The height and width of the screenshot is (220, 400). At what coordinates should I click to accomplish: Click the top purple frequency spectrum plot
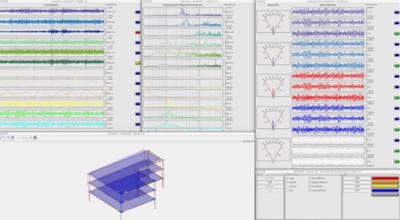click(183, 12)
